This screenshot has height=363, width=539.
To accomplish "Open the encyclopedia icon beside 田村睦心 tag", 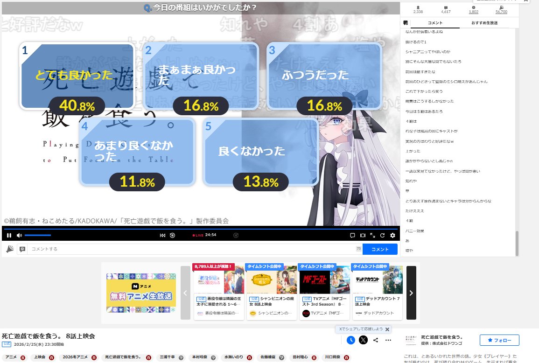I will click(x=314, y=357).
